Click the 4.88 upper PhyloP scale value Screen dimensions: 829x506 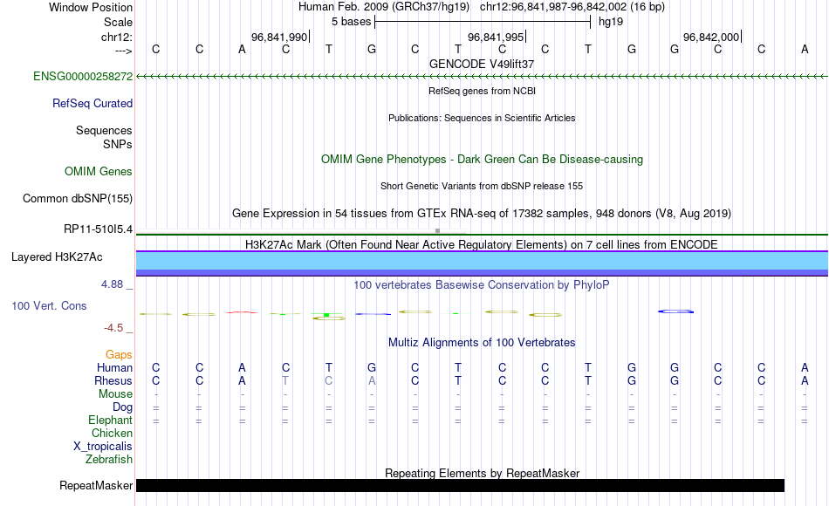(112, 284)
